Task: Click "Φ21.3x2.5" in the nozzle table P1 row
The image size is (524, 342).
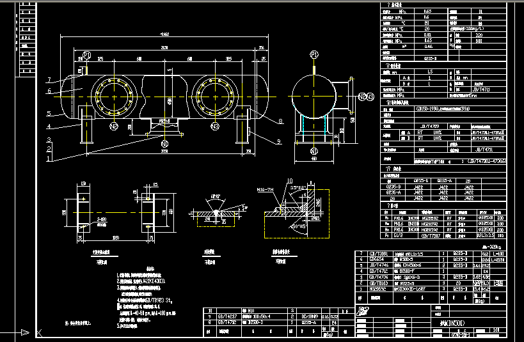Action: (486, 235)
